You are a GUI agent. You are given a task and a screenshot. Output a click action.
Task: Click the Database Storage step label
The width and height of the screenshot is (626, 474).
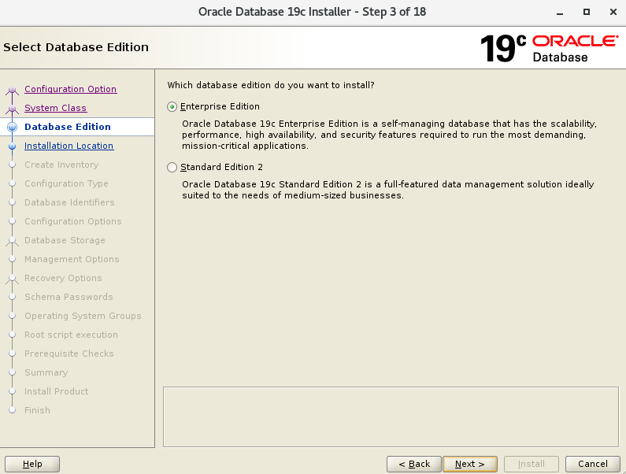65,240
